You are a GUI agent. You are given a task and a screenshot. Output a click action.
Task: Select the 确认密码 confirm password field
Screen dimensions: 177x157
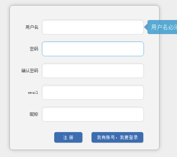(x=93, y=71)
